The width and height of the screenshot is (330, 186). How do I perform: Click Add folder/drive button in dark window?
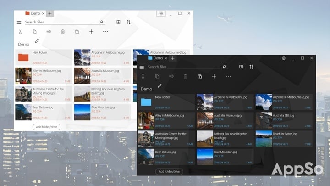[x=169, y=171]
